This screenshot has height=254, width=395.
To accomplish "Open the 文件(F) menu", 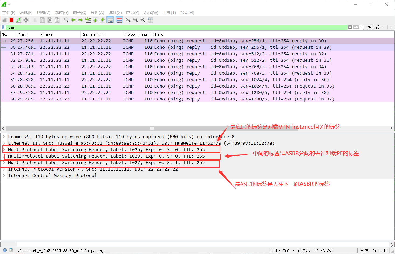I will coord(9,13).
